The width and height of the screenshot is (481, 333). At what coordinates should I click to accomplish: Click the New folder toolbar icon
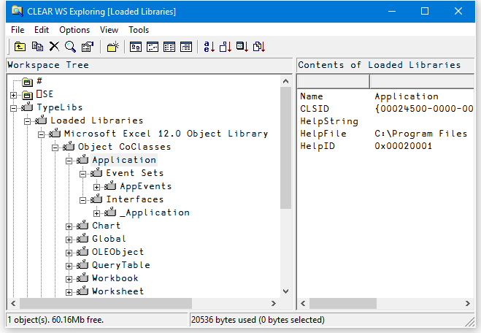click(x=112, y=47)
